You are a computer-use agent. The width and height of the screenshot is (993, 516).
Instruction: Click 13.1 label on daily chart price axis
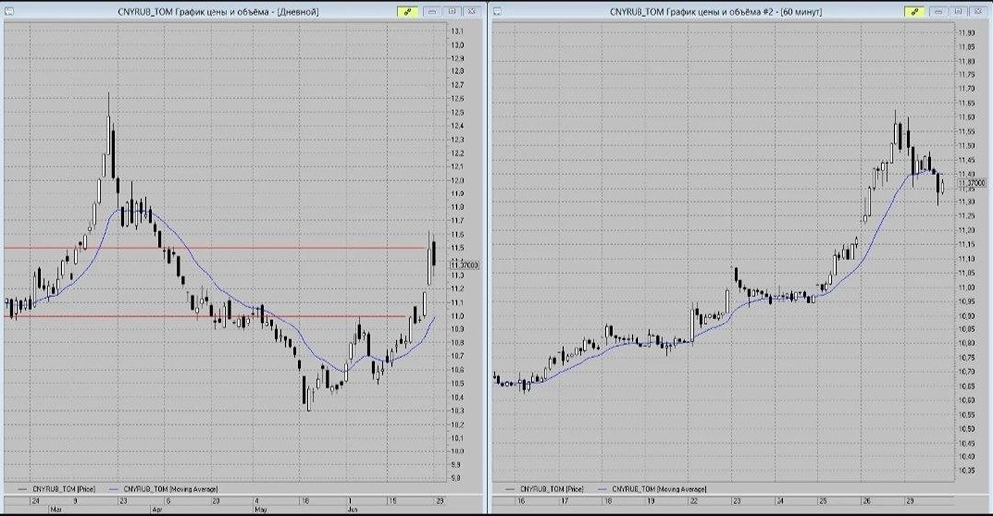457,31
